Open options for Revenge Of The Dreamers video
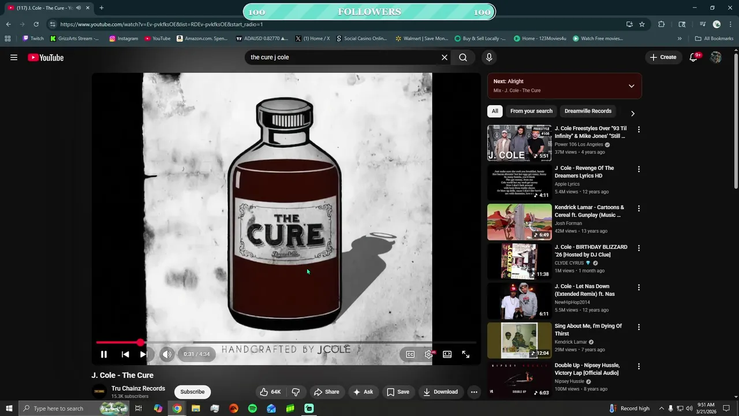739x416 pixels. tap(639, 169)
